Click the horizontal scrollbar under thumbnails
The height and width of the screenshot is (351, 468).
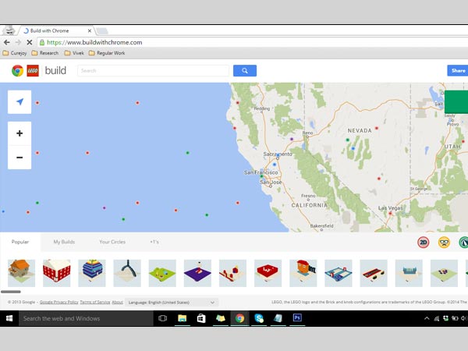pos(11,292)
